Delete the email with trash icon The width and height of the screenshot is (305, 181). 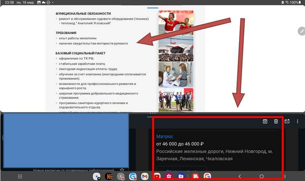[x=276, y=121]
